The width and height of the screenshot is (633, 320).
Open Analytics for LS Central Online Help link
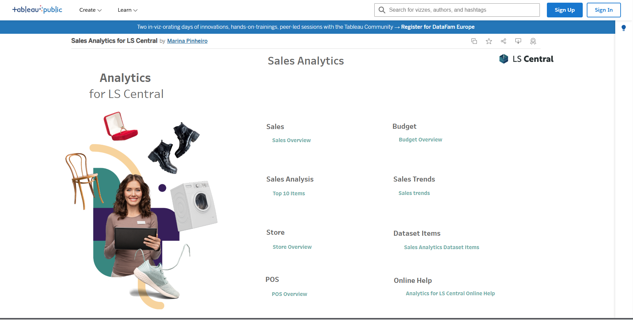[x=450, y=294]
